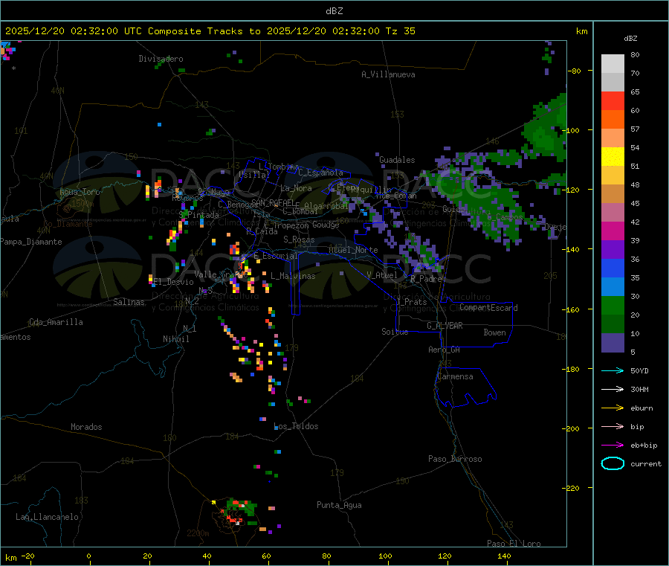Click the R_Padre map label
Viewport: 669px width, 566px height.
point(426,279)
